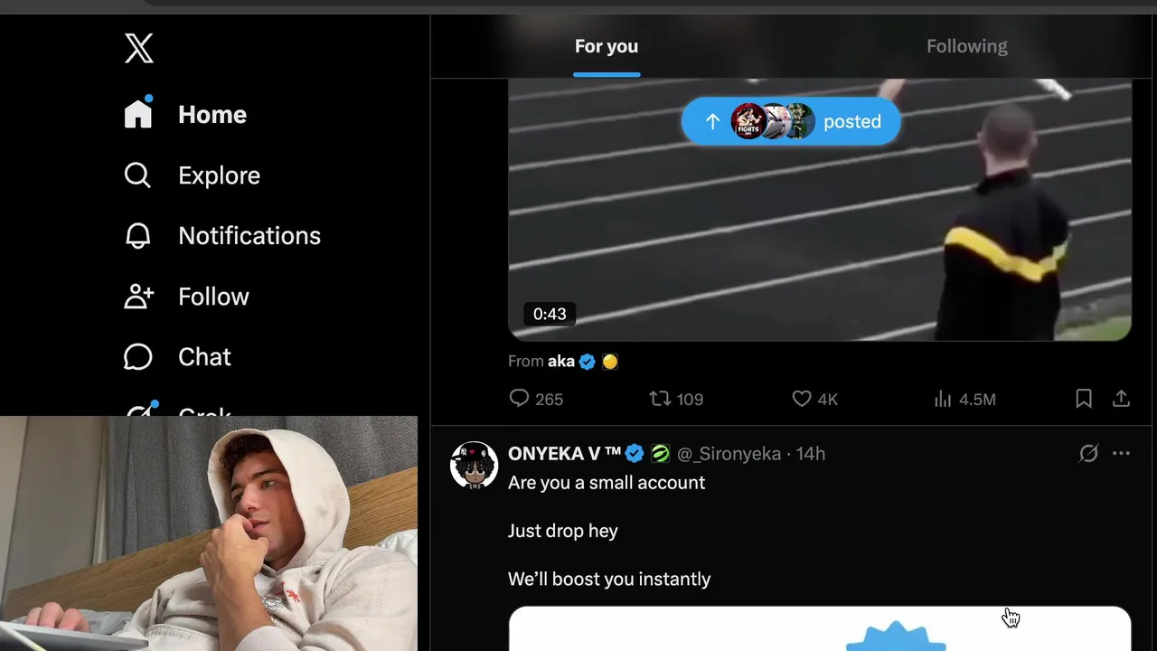The image size is (1157, 651).
Task: Click the Grok icon beside ONYEKA's post
Action: pos(1088,453)
